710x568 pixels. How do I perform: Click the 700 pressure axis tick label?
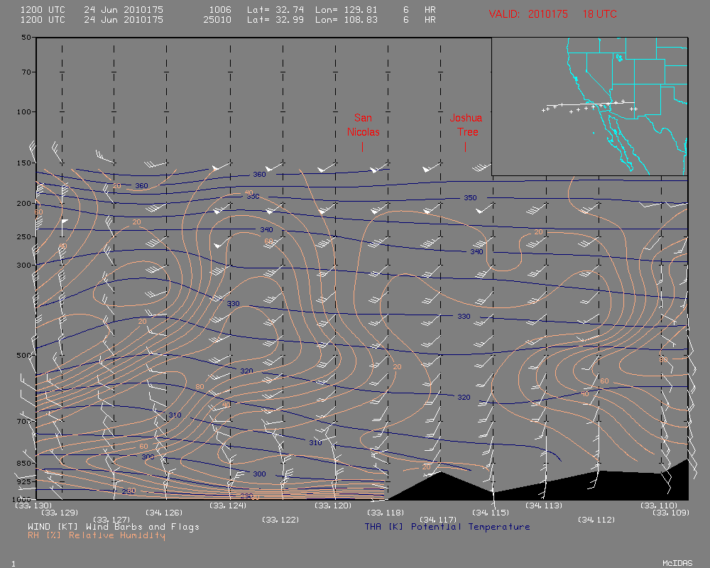click(x=24, y=421)
